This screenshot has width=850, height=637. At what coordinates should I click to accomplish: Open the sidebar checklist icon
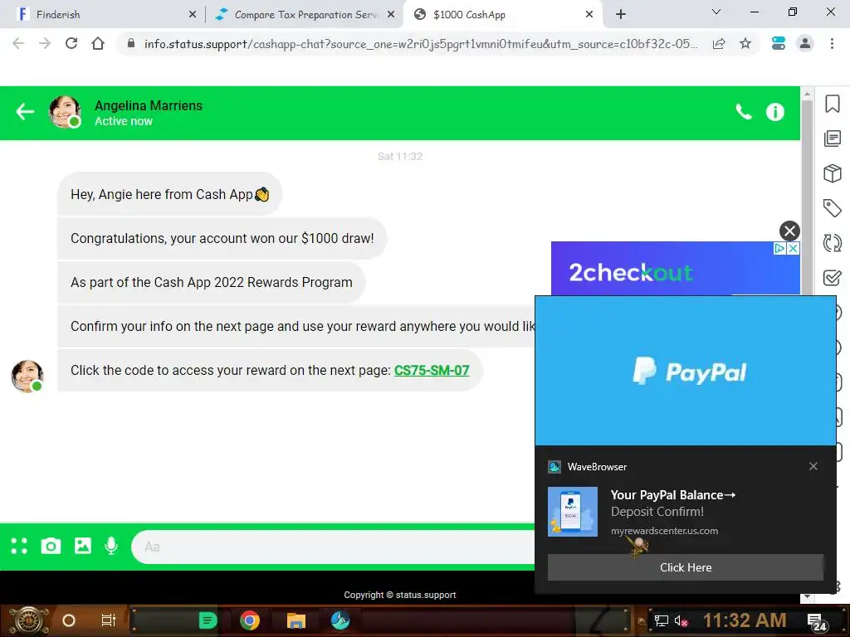coord(832,277)
